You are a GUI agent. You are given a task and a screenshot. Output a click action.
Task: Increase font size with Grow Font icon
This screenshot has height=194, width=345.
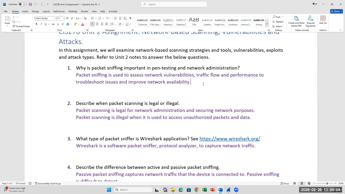tap(67, 18)
